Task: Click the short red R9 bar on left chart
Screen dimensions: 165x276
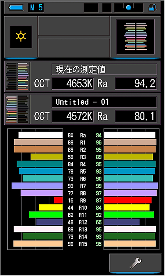Action: click(58, 200)
